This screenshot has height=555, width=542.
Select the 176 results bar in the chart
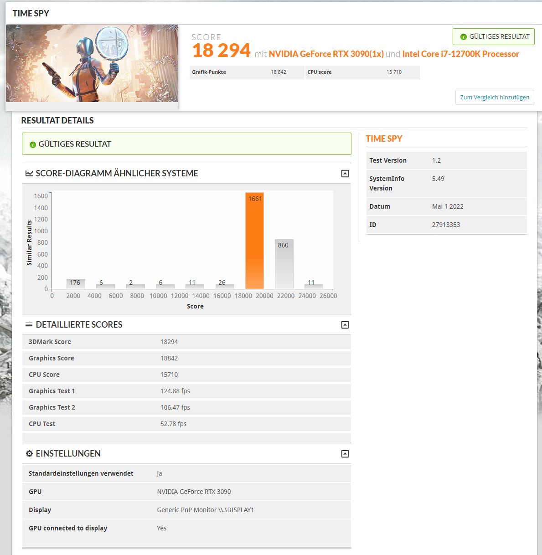coord(76,284)
